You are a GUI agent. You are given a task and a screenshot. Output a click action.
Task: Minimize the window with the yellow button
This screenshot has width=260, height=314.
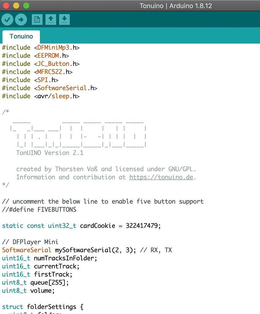click(x=16, y=6)
